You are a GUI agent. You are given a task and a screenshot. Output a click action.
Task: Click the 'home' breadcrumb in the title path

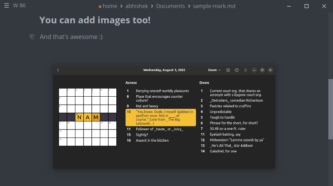tap(110, 6)
